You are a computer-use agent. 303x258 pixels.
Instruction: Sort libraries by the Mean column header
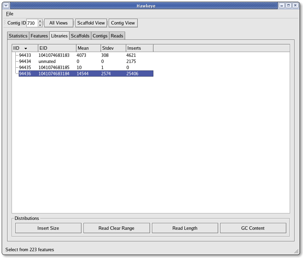click(88, 48)
